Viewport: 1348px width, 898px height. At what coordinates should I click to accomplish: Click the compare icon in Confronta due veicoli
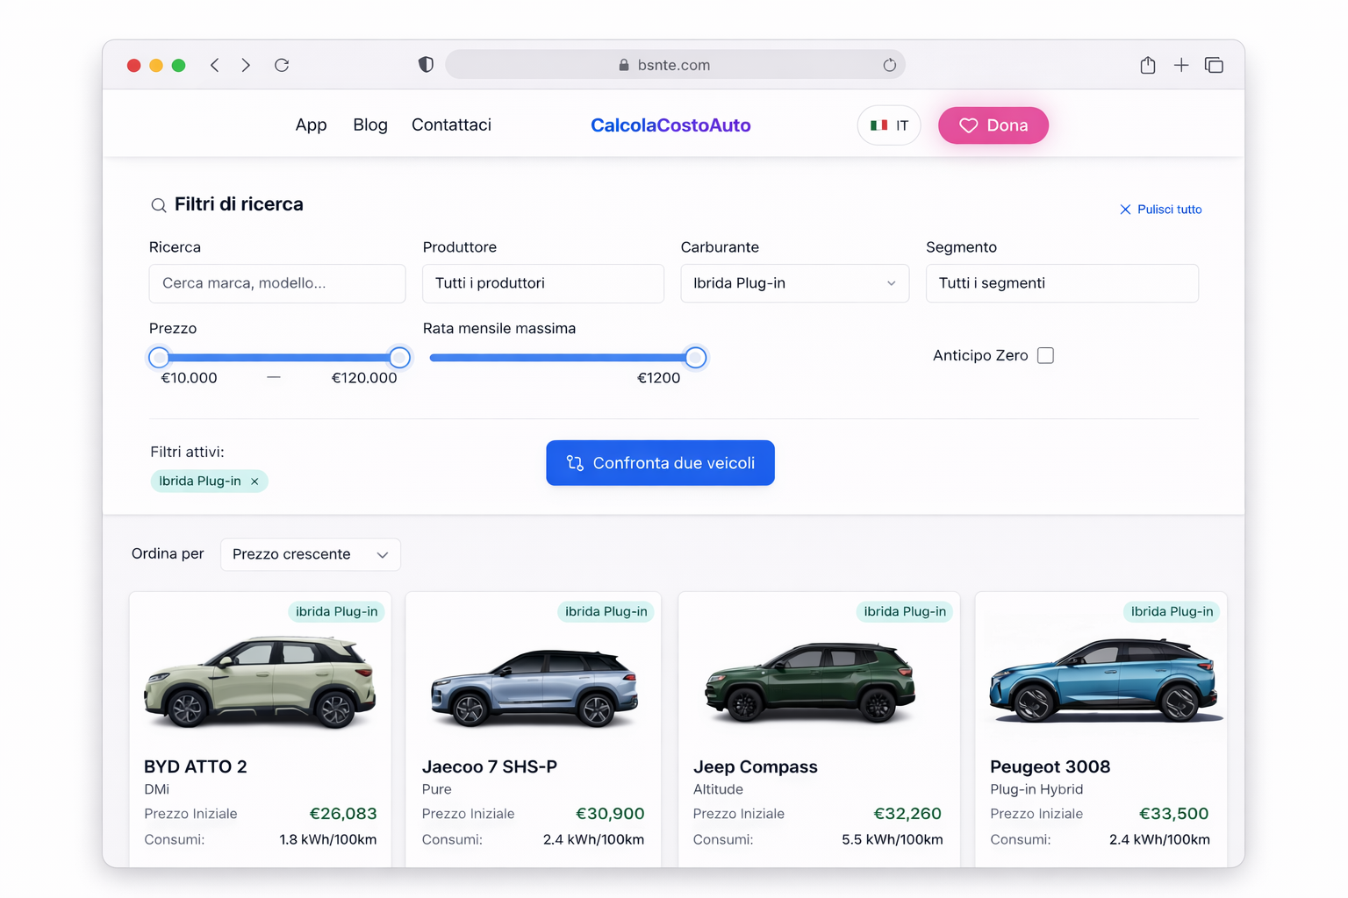coord(575,463)
